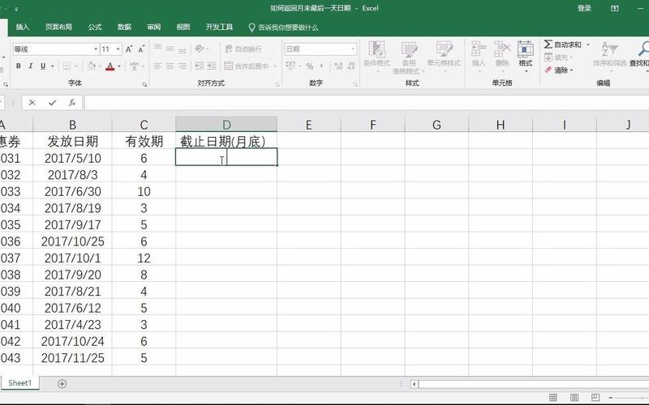This screenshot has height=405, width=649.
Task: Decrease font size with smaller A icon
Action: point(141,49)
